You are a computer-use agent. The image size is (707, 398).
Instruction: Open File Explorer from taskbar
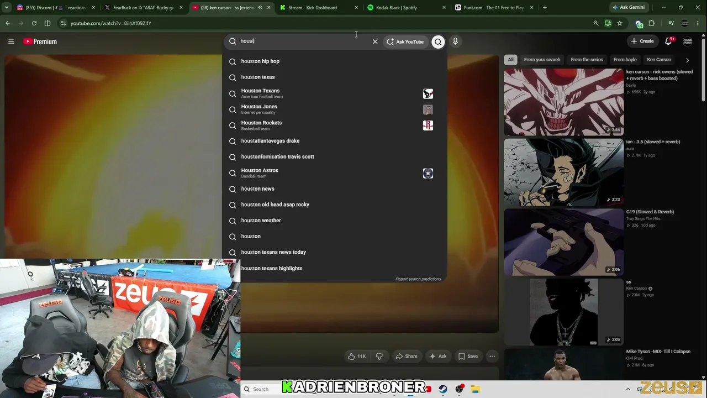pos(475,389)
